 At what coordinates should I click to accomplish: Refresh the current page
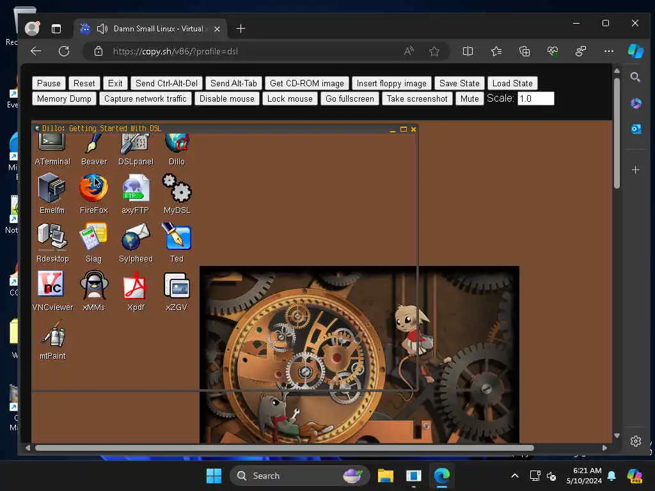[x=64, y=51]
